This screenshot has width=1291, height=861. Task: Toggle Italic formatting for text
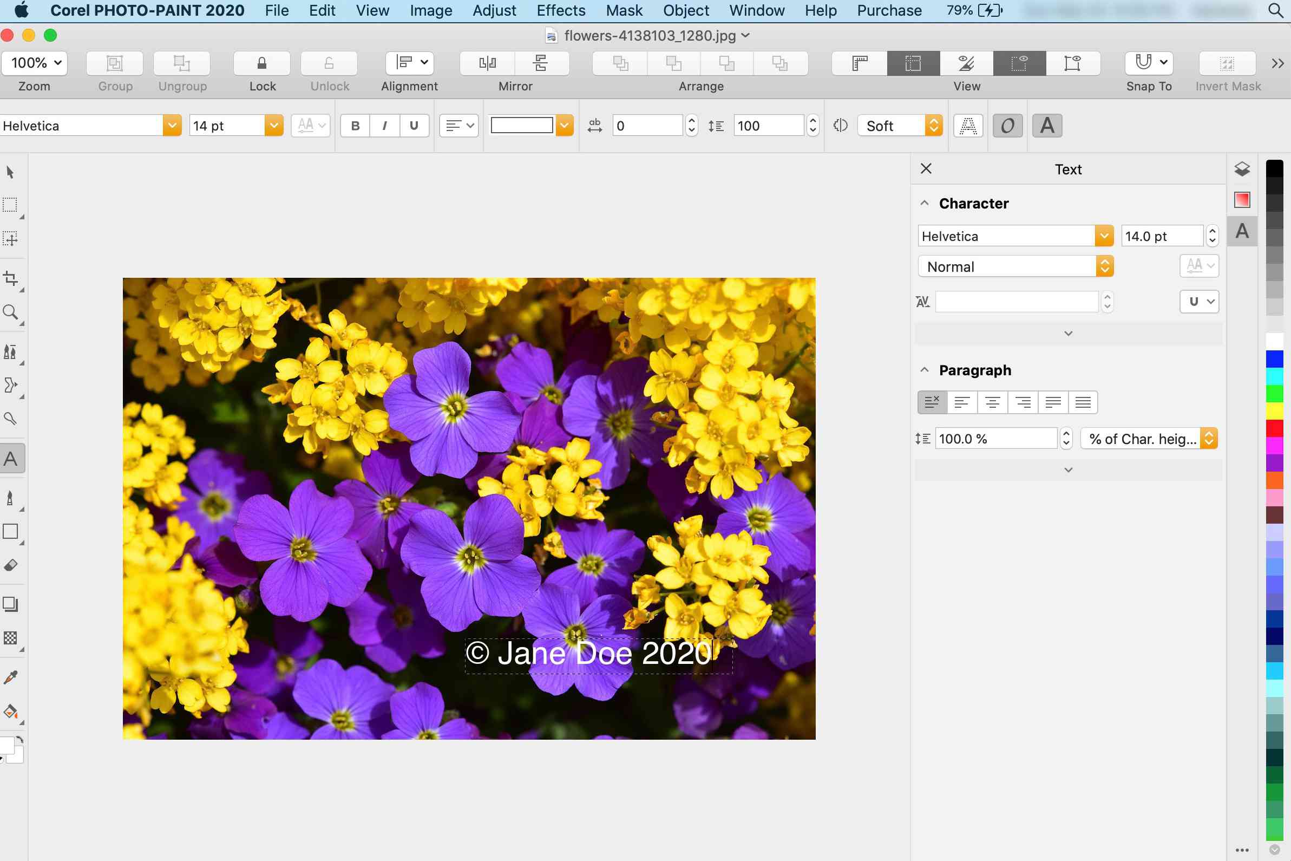tap(383, 125)
